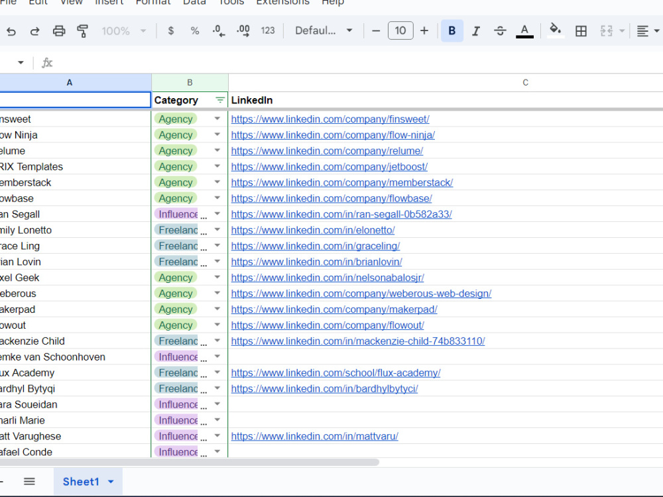The image size is (663, 497).
Task: Toggle bold formatting
Action: point(452,30)
